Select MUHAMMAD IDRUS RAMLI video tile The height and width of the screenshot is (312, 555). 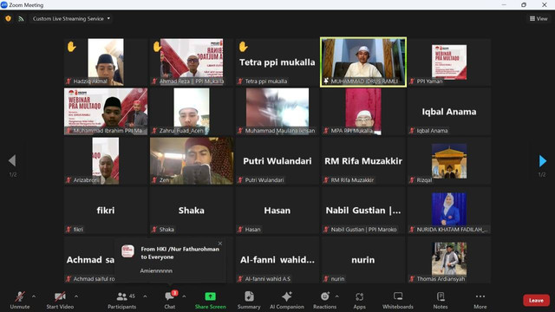(363, 62)
